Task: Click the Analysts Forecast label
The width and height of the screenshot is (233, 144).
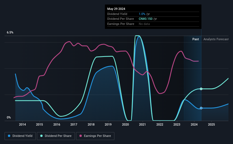Action: [216, 39]
